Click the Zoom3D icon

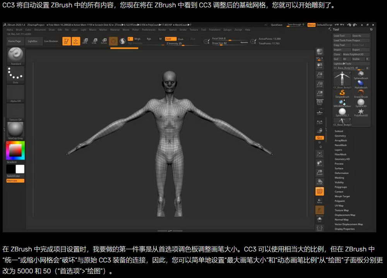[x=320, y=173]
